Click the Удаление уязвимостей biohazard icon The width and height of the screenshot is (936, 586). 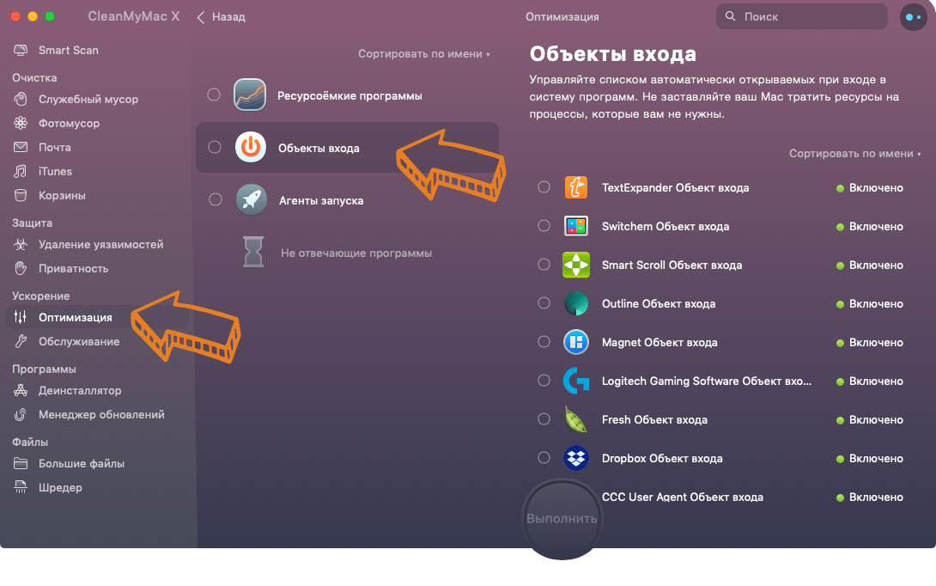[x=21, y=244]
